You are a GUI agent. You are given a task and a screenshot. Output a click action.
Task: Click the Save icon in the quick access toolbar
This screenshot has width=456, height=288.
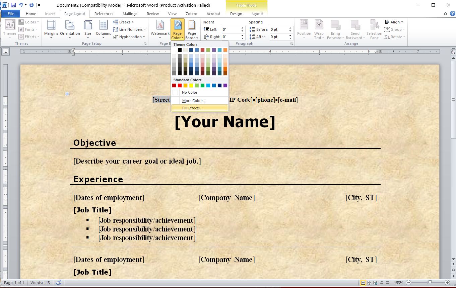(13, 5)
